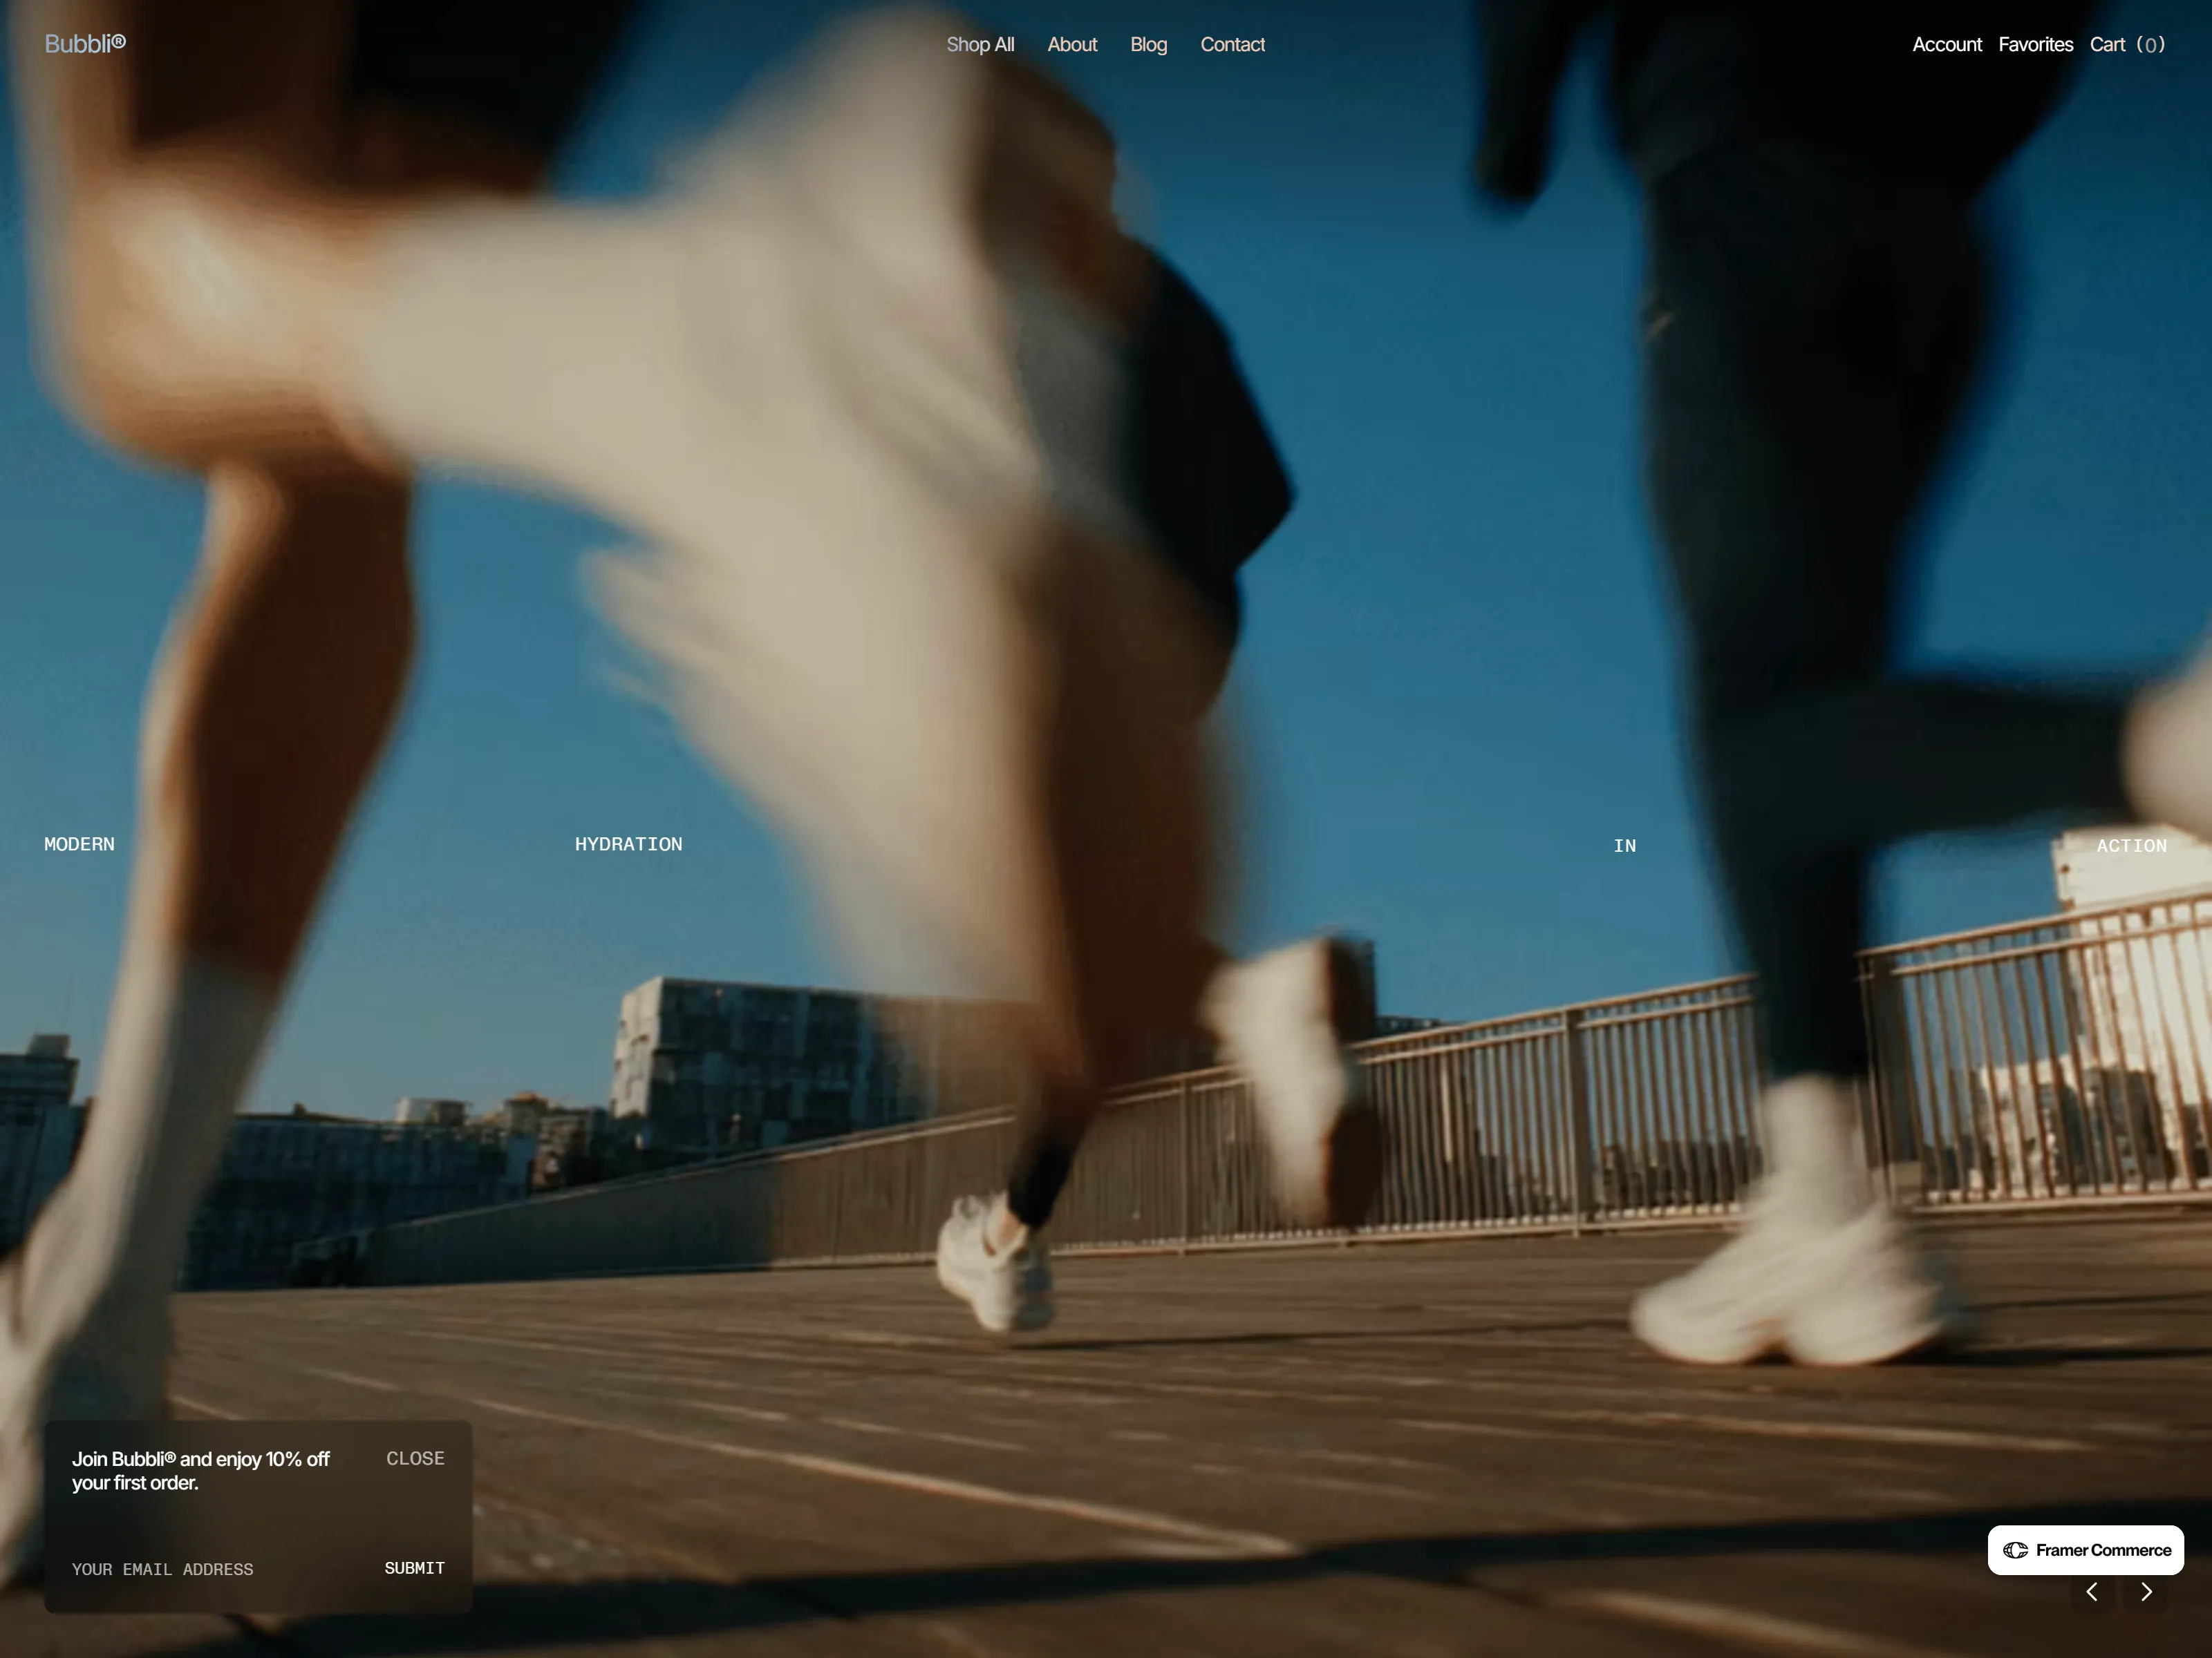2212x1658 pixels.
Task: Open the About page
Action: point(1072,45)
